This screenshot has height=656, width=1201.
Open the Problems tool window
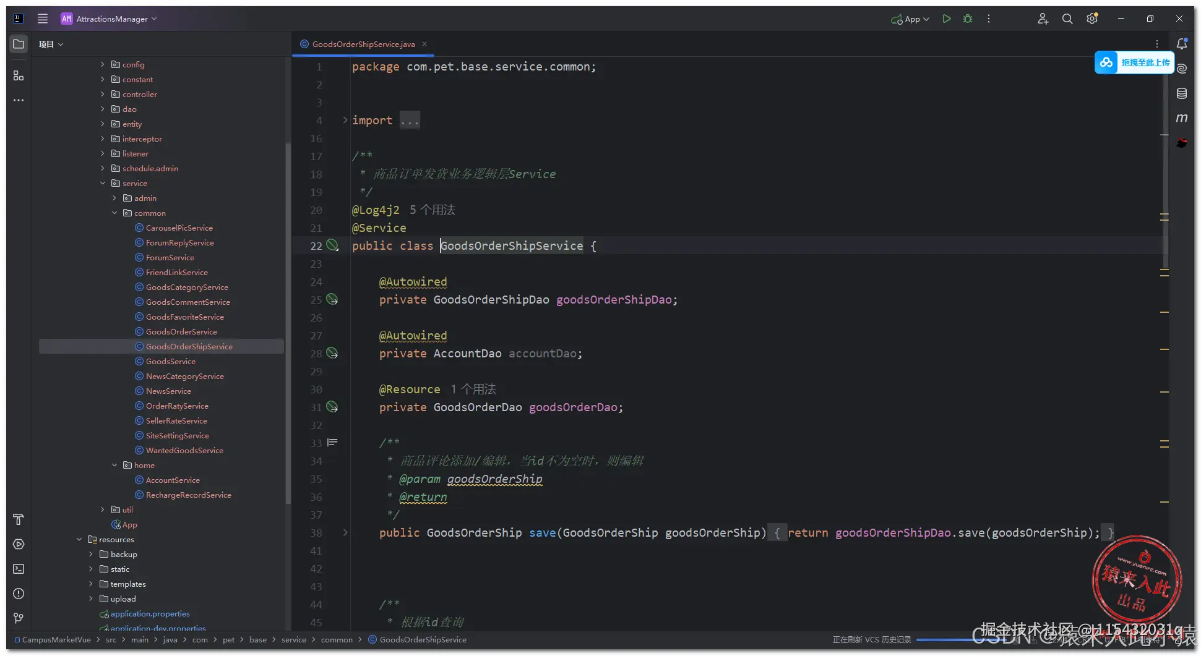(x=19, y=594)
